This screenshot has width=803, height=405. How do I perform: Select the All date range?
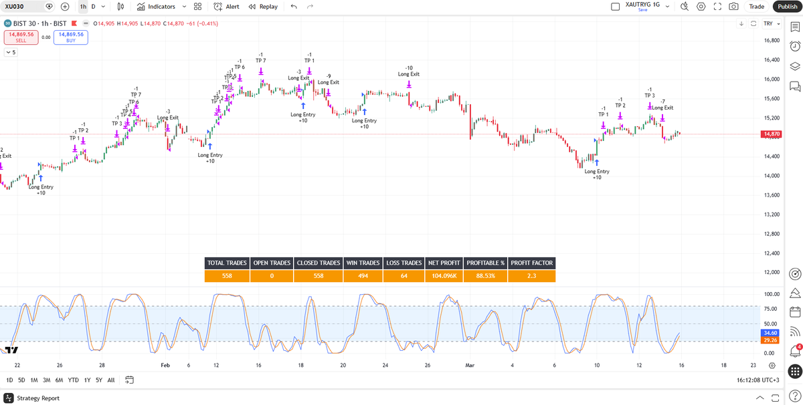111,380
